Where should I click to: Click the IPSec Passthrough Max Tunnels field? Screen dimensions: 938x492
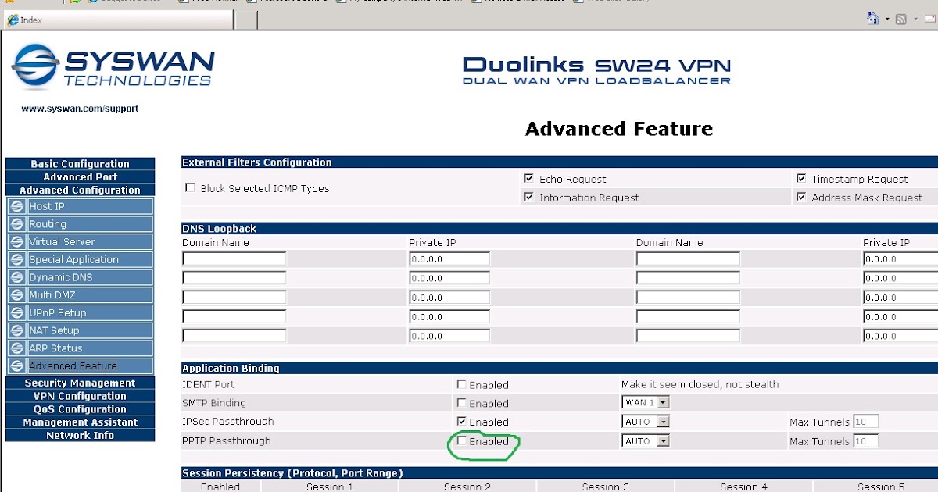click(865, 422)
